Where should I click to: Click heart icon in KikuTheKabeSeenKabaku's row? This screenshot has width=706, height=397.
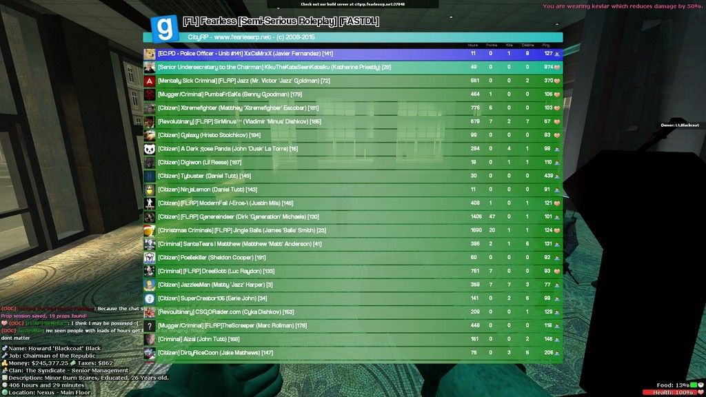[x=557, y=68]
